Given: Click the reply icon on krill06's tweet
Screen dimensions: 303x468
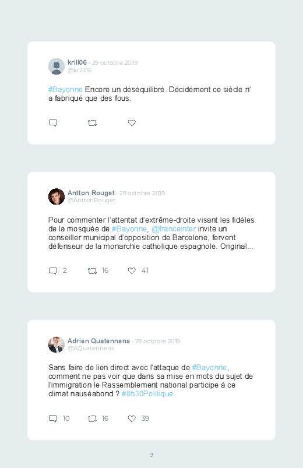Looking at the screenshot, I should pyautogui.click(x=53, y=123).
